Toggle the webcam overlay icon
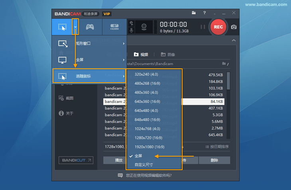The width and height of the screenshot is (291, 190). (x=144, y=27)
